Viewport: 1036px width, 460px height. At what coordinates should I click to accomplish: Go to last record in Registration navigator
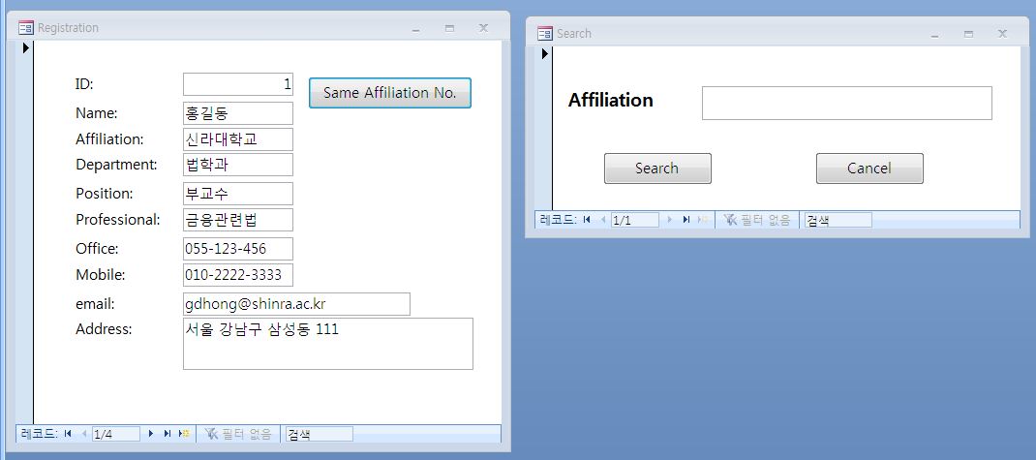(x=168, y=434)
